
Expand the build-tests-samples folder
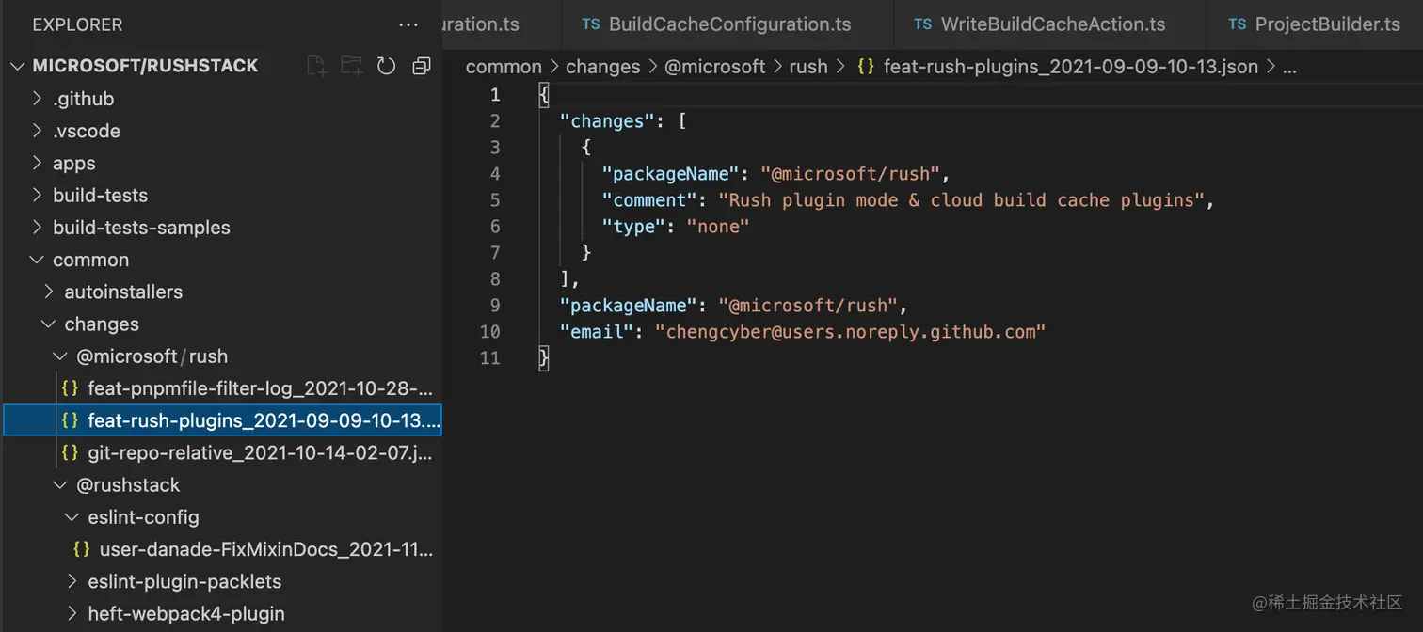(37, 228)
